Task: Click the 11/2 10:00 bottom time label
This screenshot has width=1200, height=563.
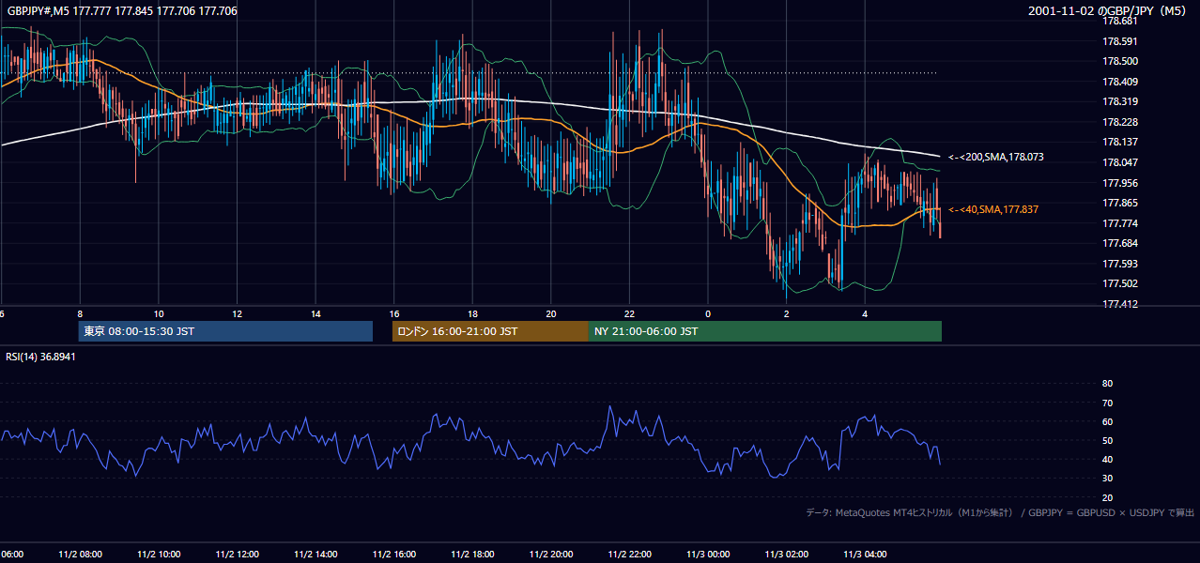Action: pyautogui.click(x=160, y=555)
